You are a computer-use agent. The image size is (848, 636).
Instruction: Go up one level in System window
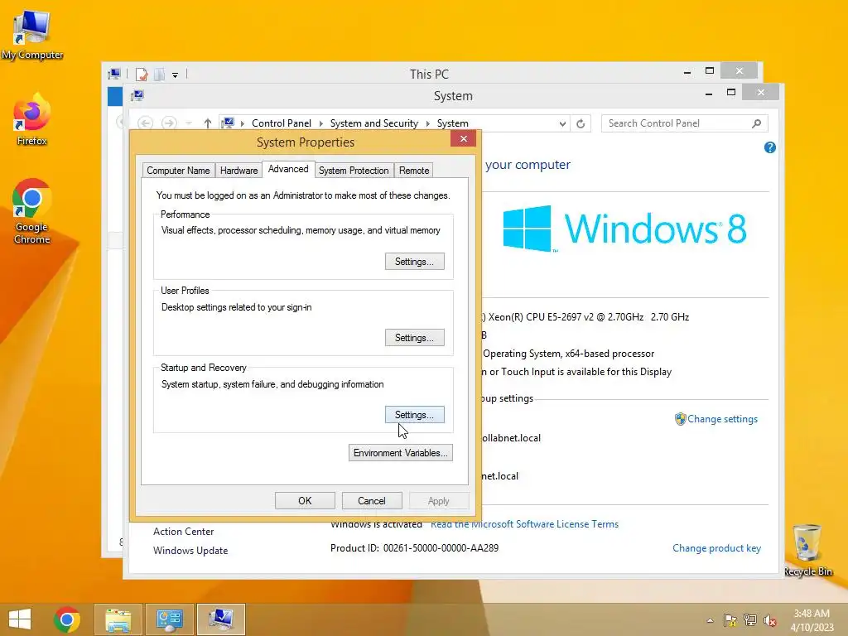coord(208,123)
